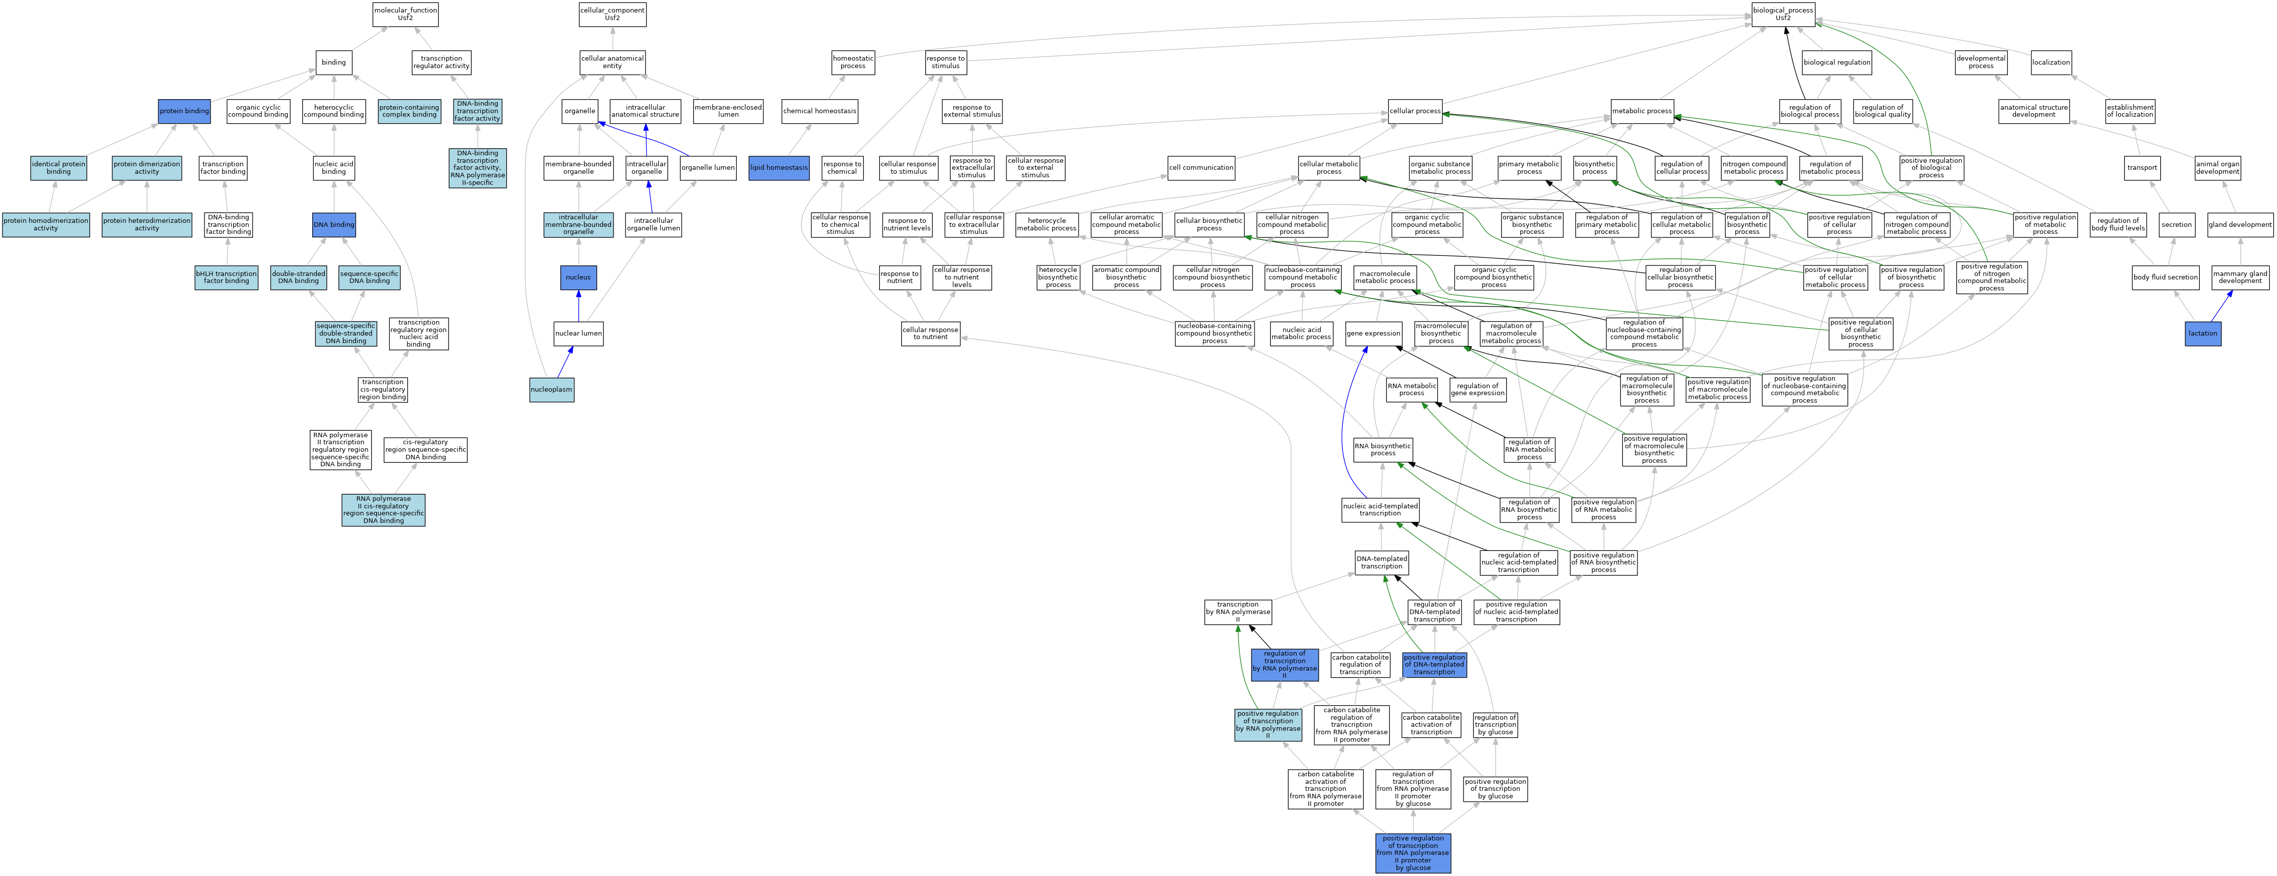Click the 'cellular anatomical entity' node
This screenshot has height=876, width=2277.
[x=612, y=62]
